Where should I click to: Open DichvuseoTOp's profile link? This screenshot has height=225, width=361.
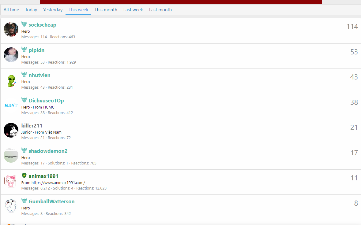pos(46,101)
